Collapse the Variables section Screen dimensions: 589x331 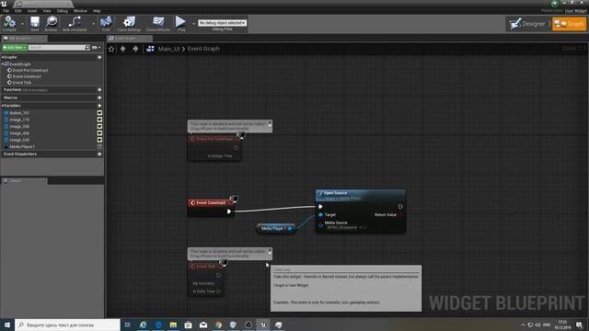pyautogui.click(x=2, y=106)
